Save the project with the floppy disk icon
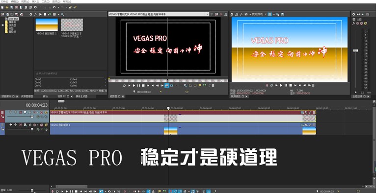The height and width of the screenshot is (193, 376). click(11, 7)
